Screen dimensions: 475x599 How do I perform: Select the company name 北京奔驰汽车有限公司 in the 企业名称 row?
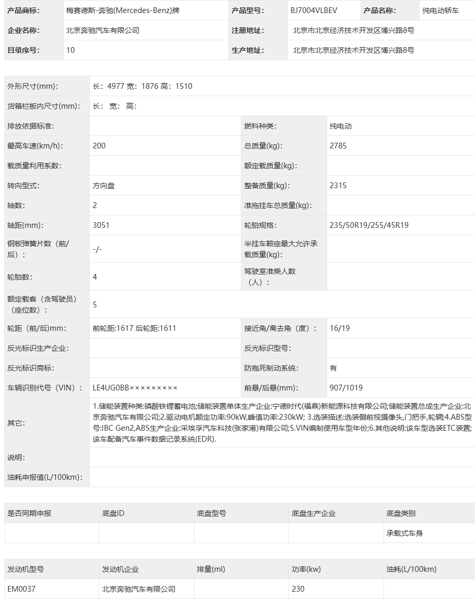103,30
